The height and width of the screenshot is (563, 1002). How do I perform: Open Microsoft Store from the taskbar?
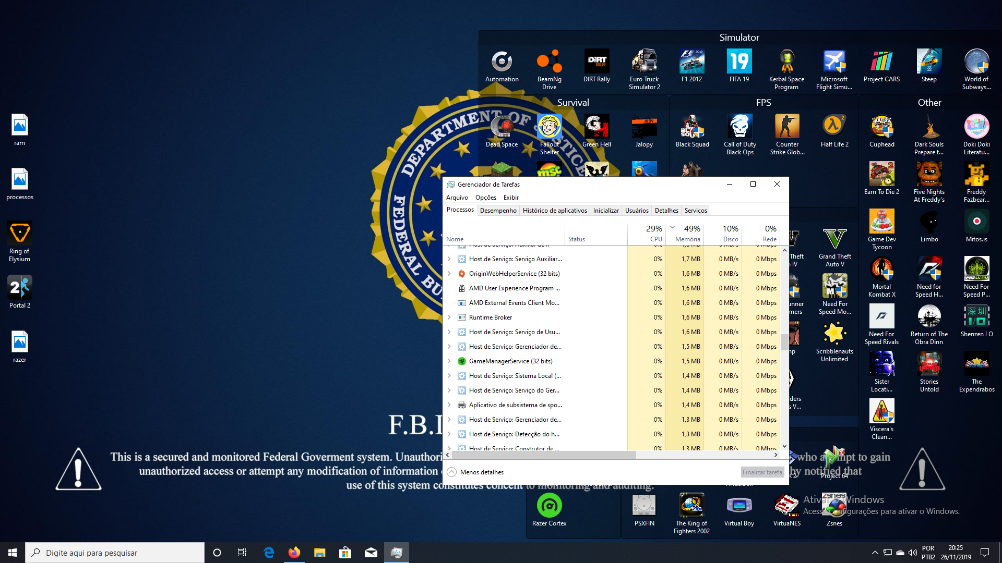(345, 553)
